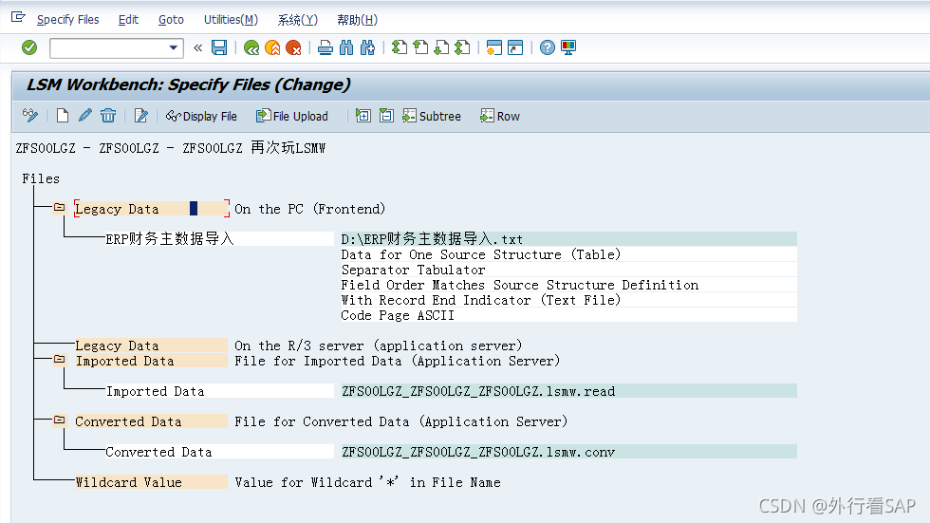Select Legacy Data R/3 server node
This screenshot has width=930, height=523.
tap(151, 346)
